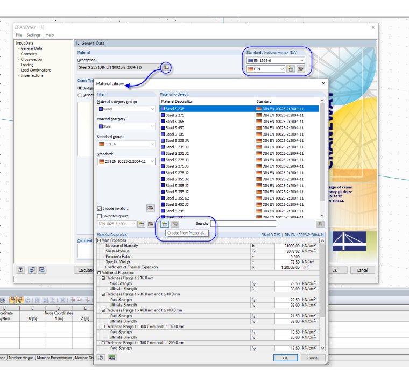Image resolution: width=409 pixels, height=383 pixels.
Task: Click the material list scroll down arrow
Action: tap(322, 216)
